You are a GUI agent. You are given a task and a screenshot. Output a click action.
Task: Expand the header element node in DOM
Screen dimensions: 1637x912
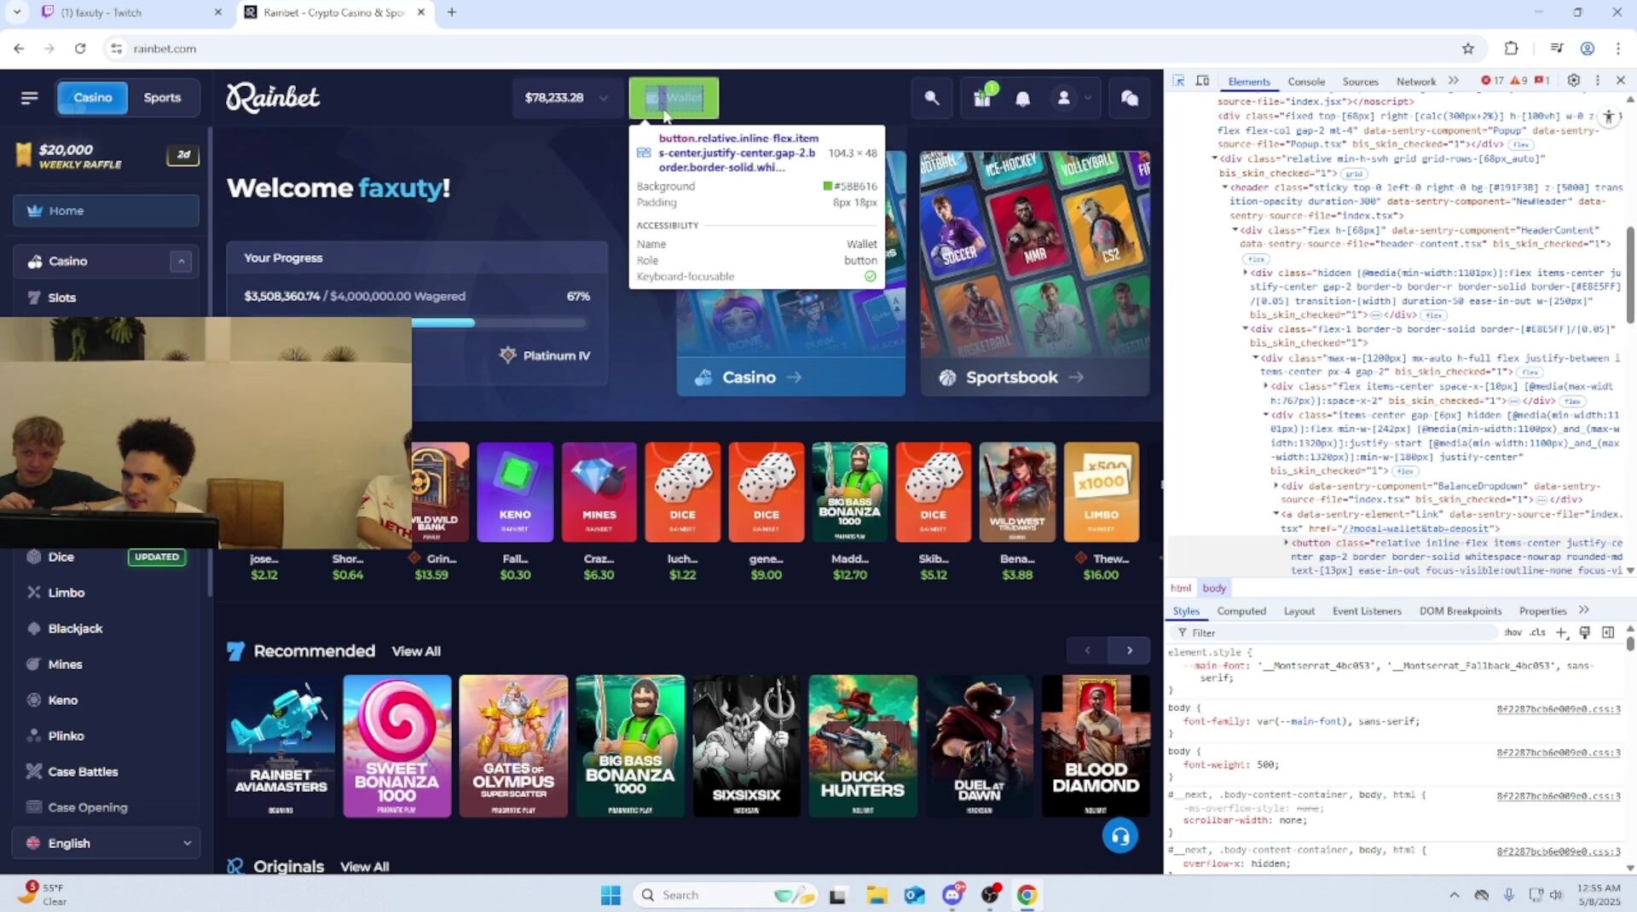click(1225, 188)
